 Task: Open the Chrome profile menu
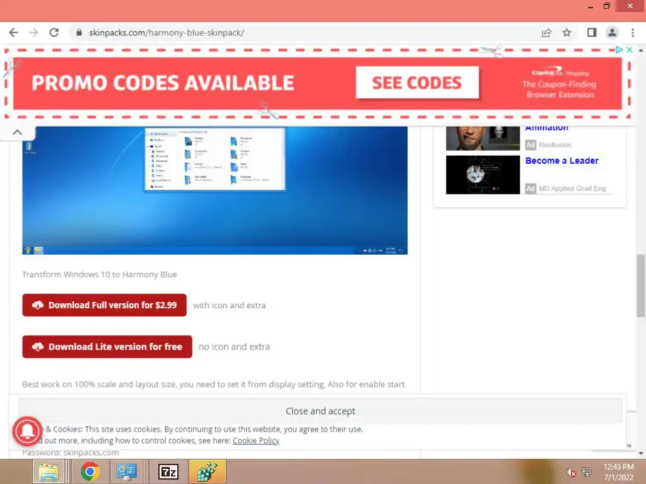[612, 33]
